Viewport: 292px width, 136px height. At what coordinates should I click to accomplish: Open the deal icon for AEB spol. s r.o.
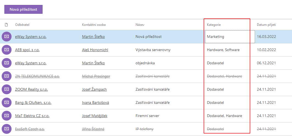7,50
